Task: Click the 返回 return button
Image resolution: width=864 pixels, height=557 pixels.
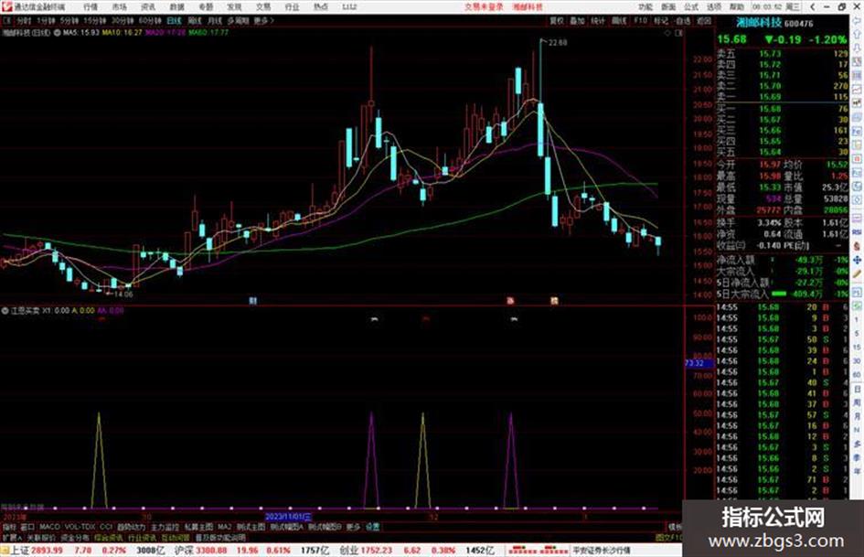Action: point(704,20)
